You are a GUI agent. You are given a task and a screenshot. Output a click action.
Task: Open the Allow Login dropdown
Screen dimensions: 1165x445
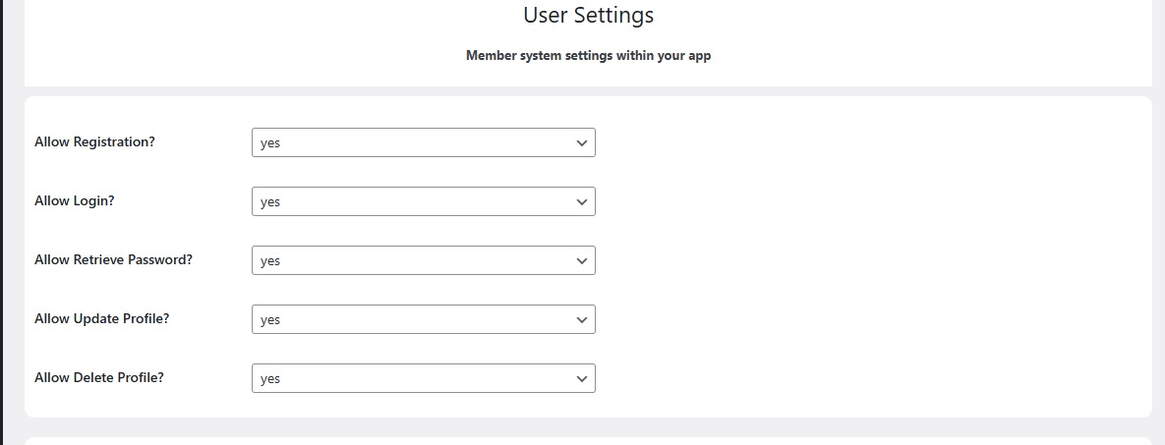point(424,201)
